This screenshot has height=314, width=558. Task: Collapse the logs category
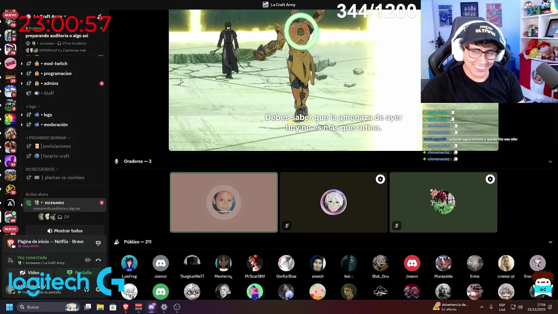[33, 106]
